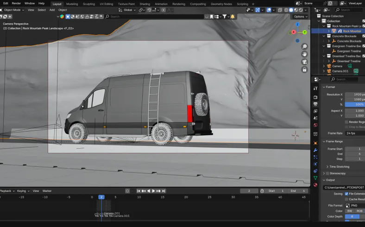Click the pan view hand gizmo
The width and height of the screenshot is (365, 227).
point(304,54)
